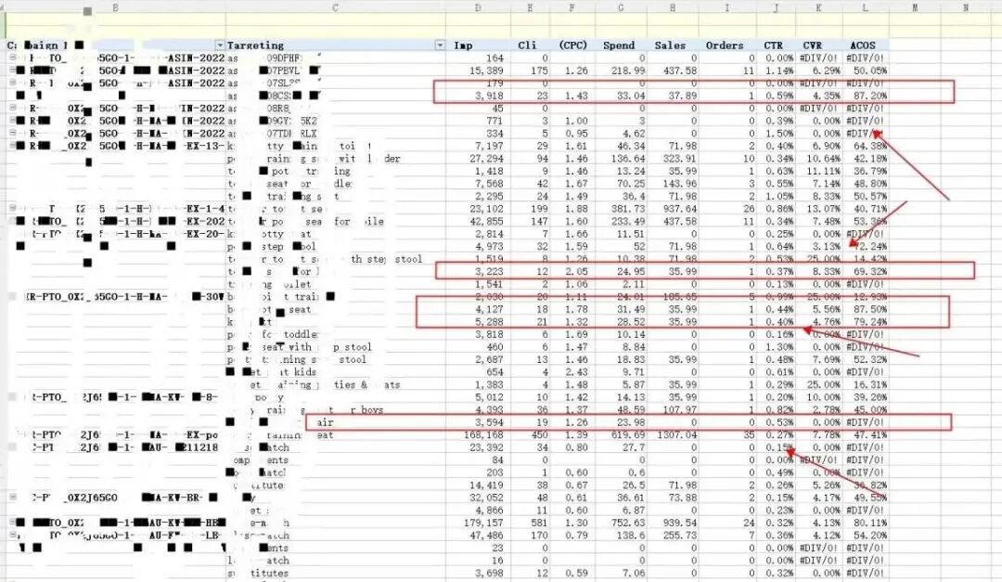The height and width of the screenshot is (582, 1002).
Task: Select the 3,698 impressions cell
Action: coord(490,573)
